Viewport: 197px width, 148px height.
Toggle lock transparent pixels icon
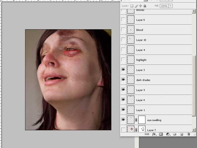132,6
